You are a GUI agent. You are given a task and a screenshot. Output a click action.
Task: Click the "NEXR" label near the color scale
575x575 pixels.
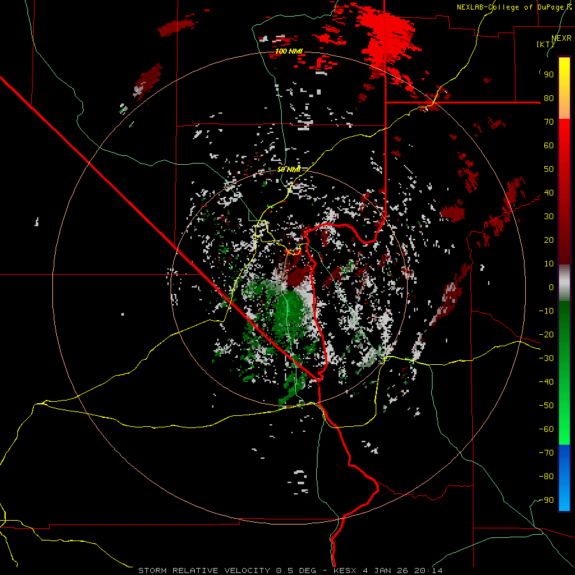click(562, 38)
